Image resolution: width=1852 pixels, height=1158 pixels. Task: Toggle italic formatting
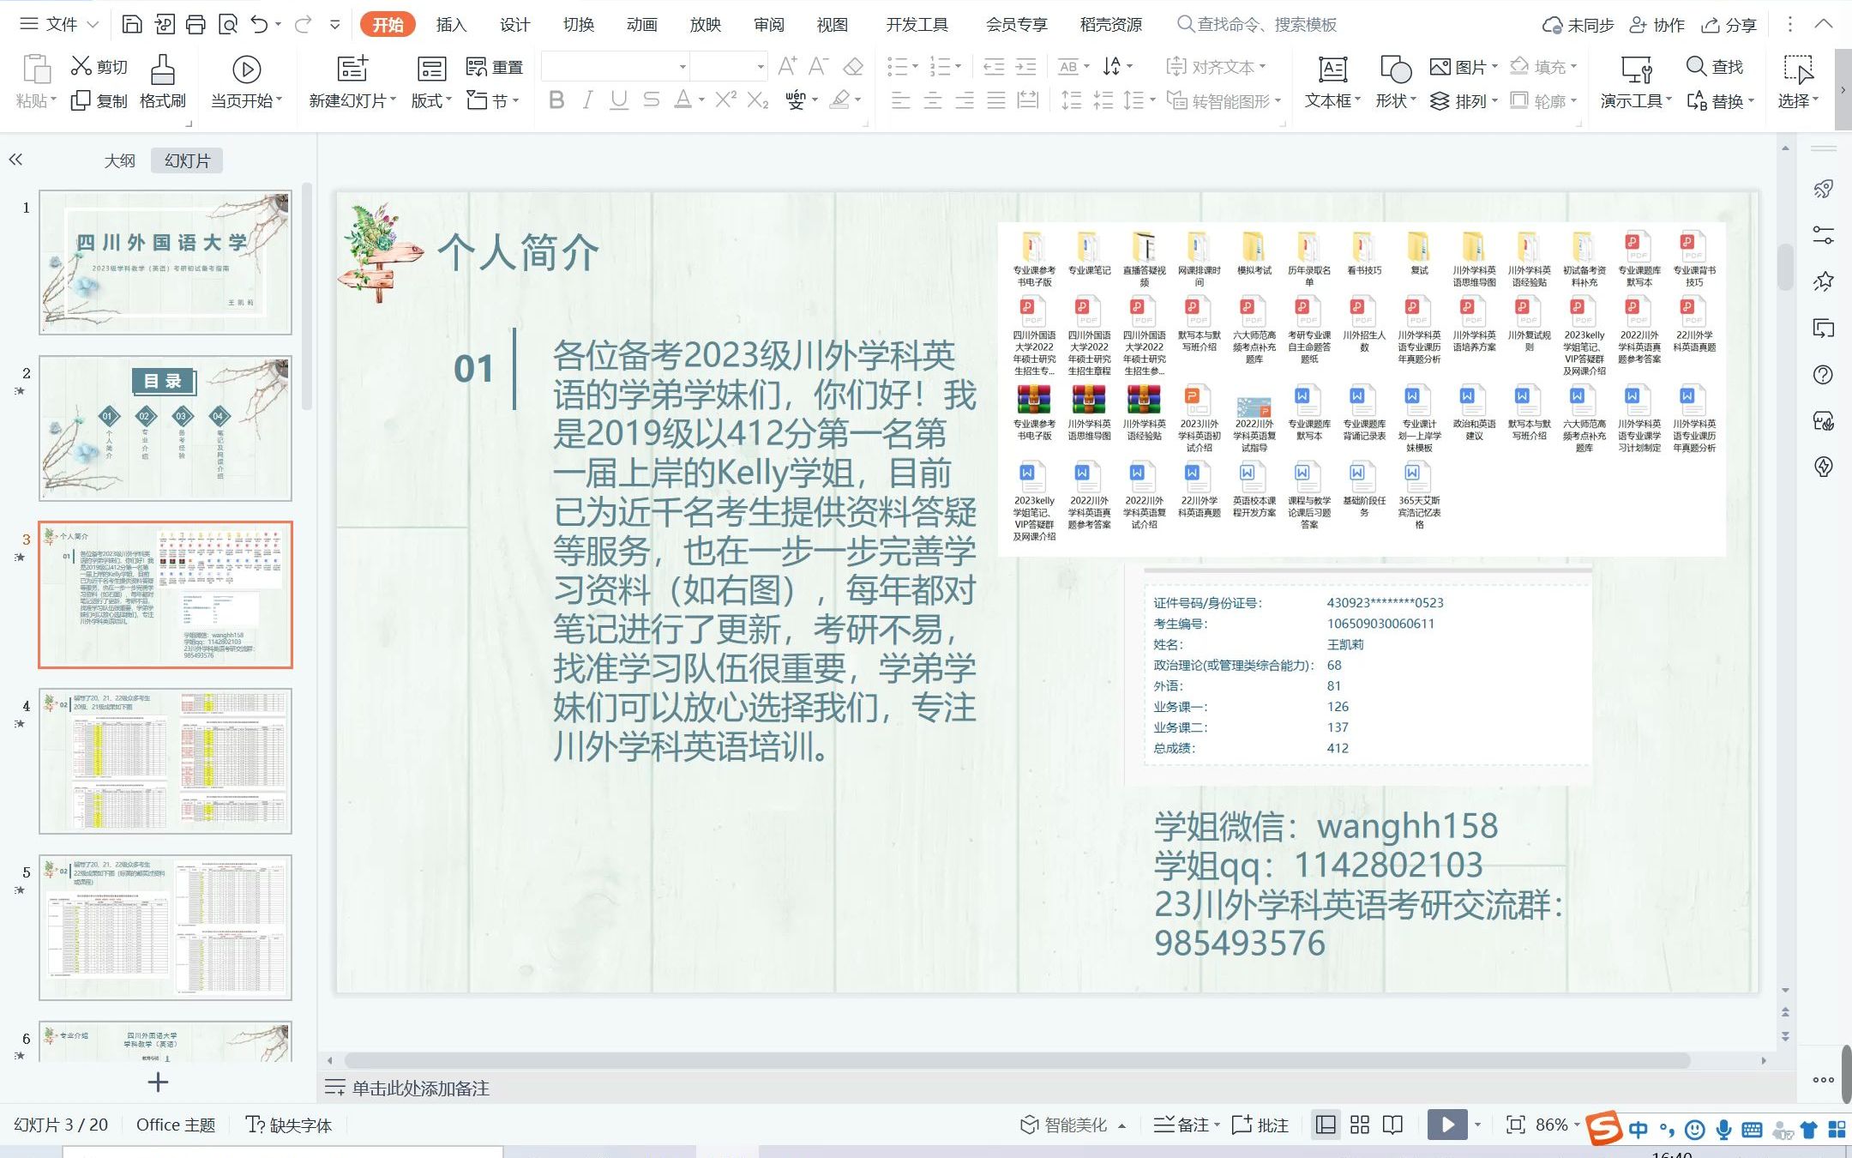click(587, 100)
